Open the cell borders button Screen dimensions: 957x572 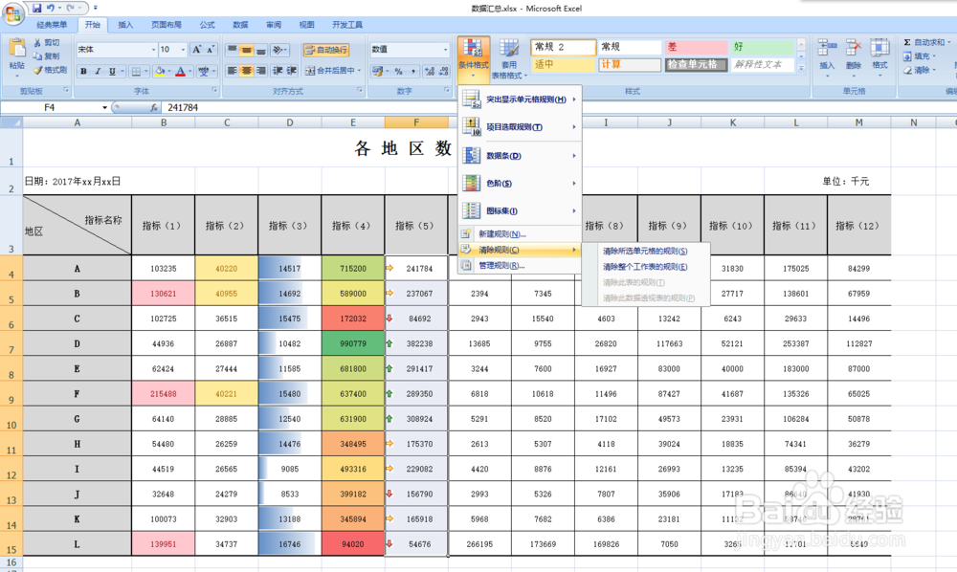(136, 72)
